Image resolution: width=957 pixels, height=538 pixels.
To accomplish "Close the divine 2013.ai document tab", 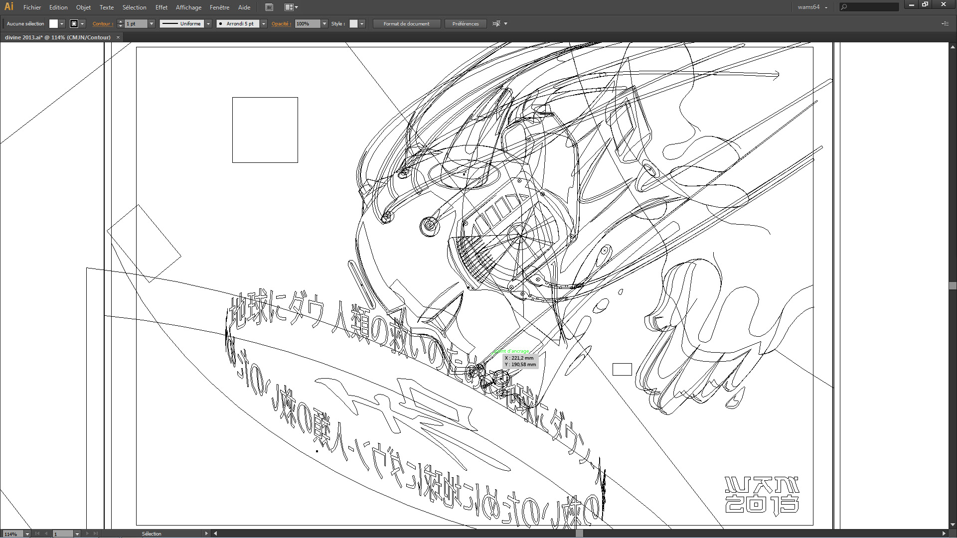I will (x=118, y=37).
